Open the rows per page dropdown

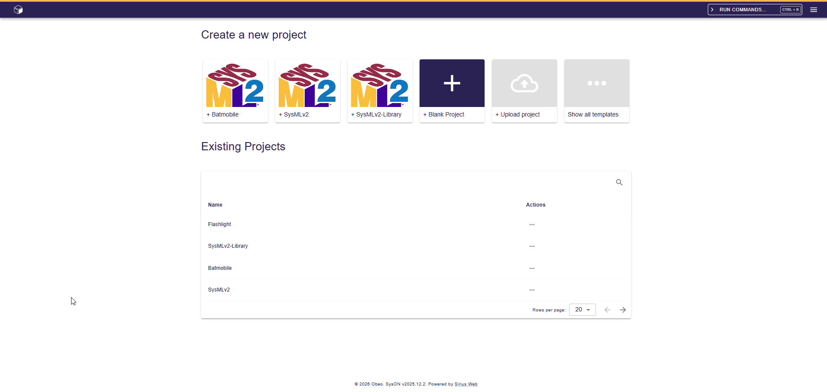582,309
